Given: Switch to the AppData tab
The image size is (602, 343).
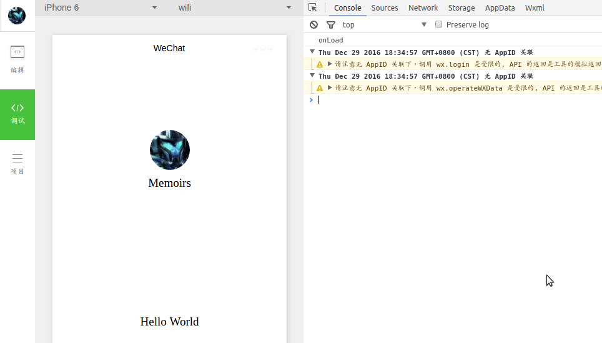Looking at the screenshot, I should [500, 7].
